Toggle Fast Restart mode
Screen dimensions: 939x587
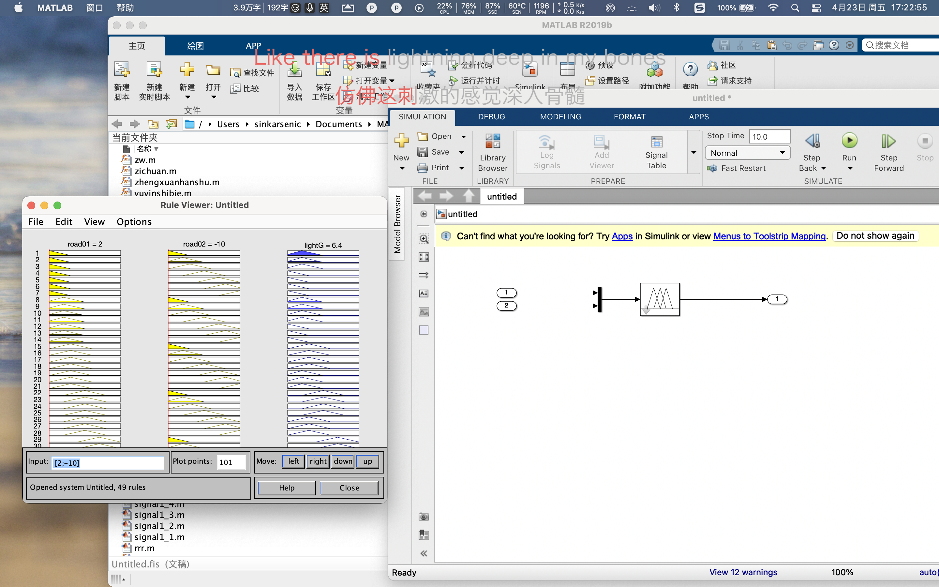pos(736,168)
